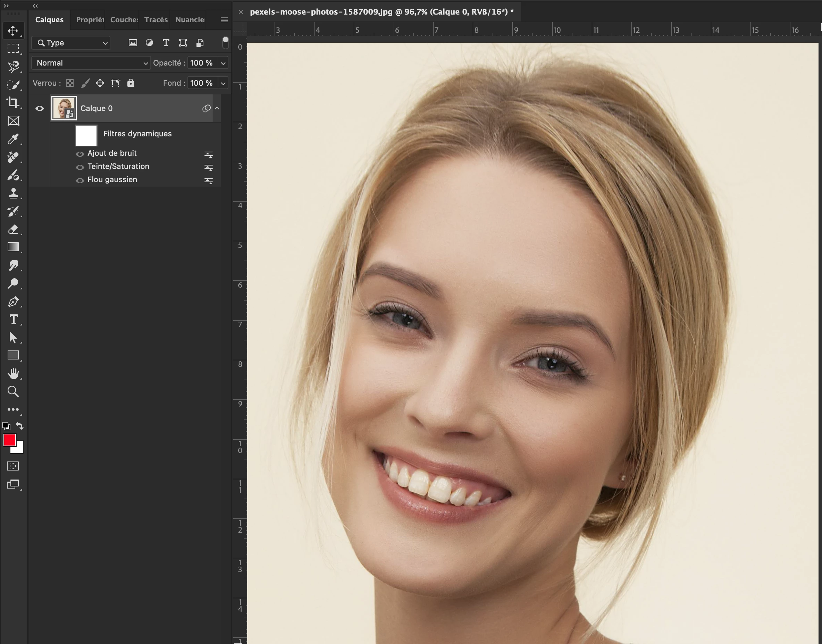Click the lock all layer icon

tap(131, 83)
